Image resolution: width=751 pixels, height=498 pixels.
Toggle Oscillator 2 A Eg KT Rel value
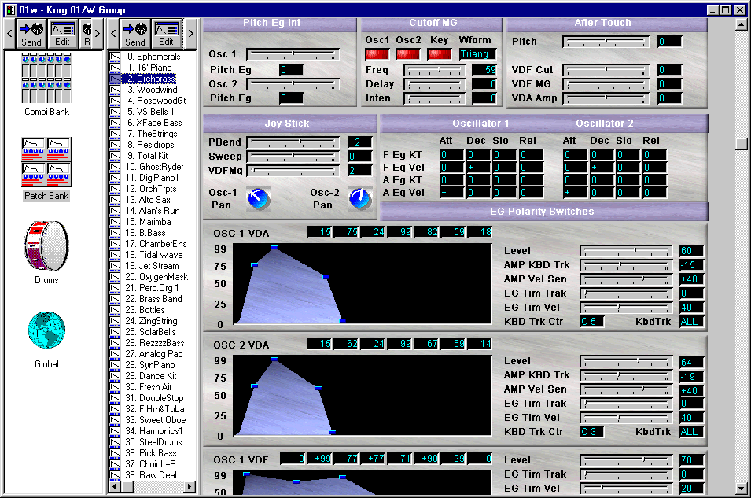(x=655, y=180)
